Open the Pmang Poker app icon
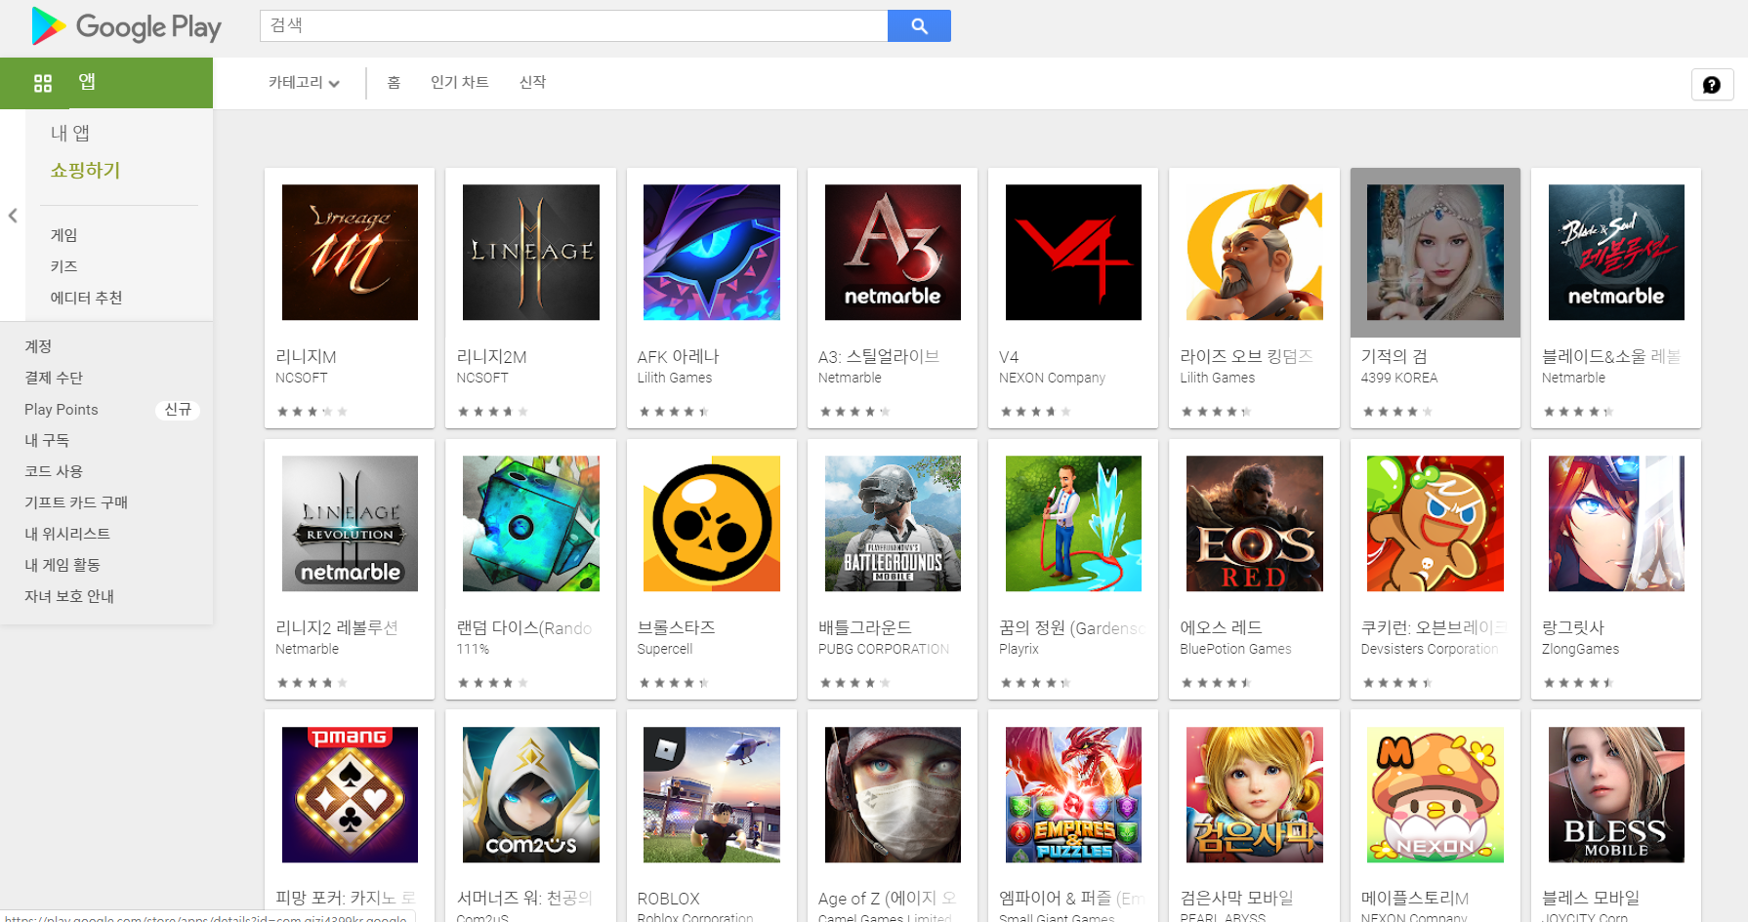 (x=350, y=795)
